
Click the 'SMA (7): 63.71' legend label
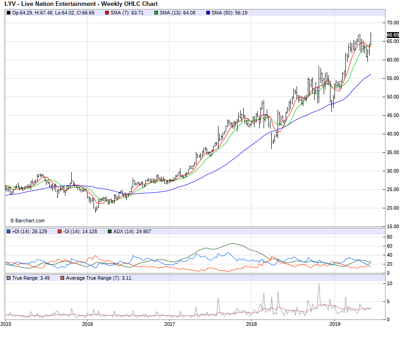[x=127, y=13]
